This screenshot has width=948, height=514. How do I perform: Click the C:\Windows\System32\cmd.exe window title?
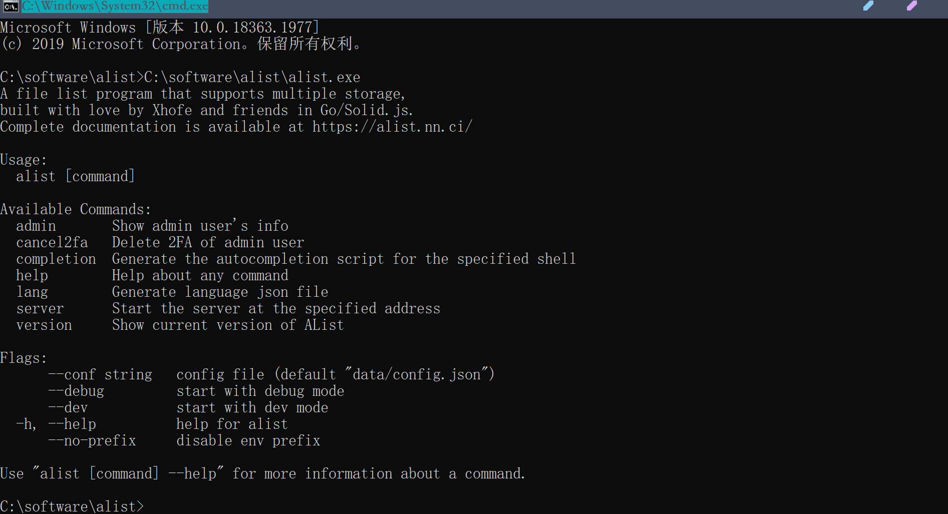point(115,6)
